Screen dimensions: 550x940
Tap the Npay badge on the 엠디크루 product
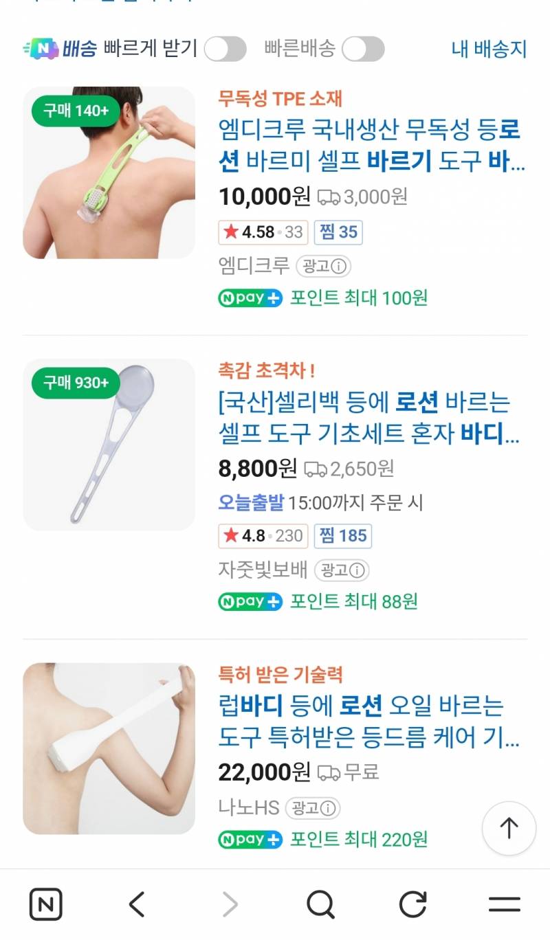pyautogui.click(x=250, y=299)
